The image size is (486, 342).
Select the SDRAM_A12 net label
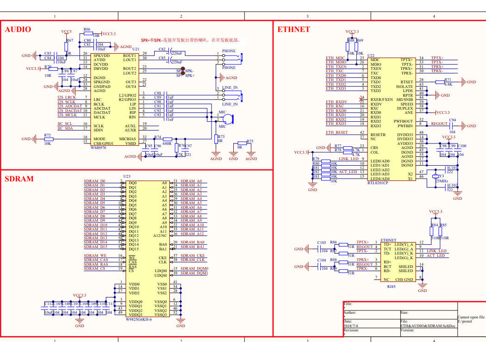coord(192,234)
